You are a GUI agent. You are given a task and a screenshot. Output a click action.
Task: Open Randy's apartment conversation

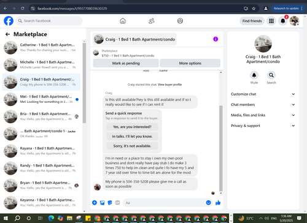coord(41,168)
